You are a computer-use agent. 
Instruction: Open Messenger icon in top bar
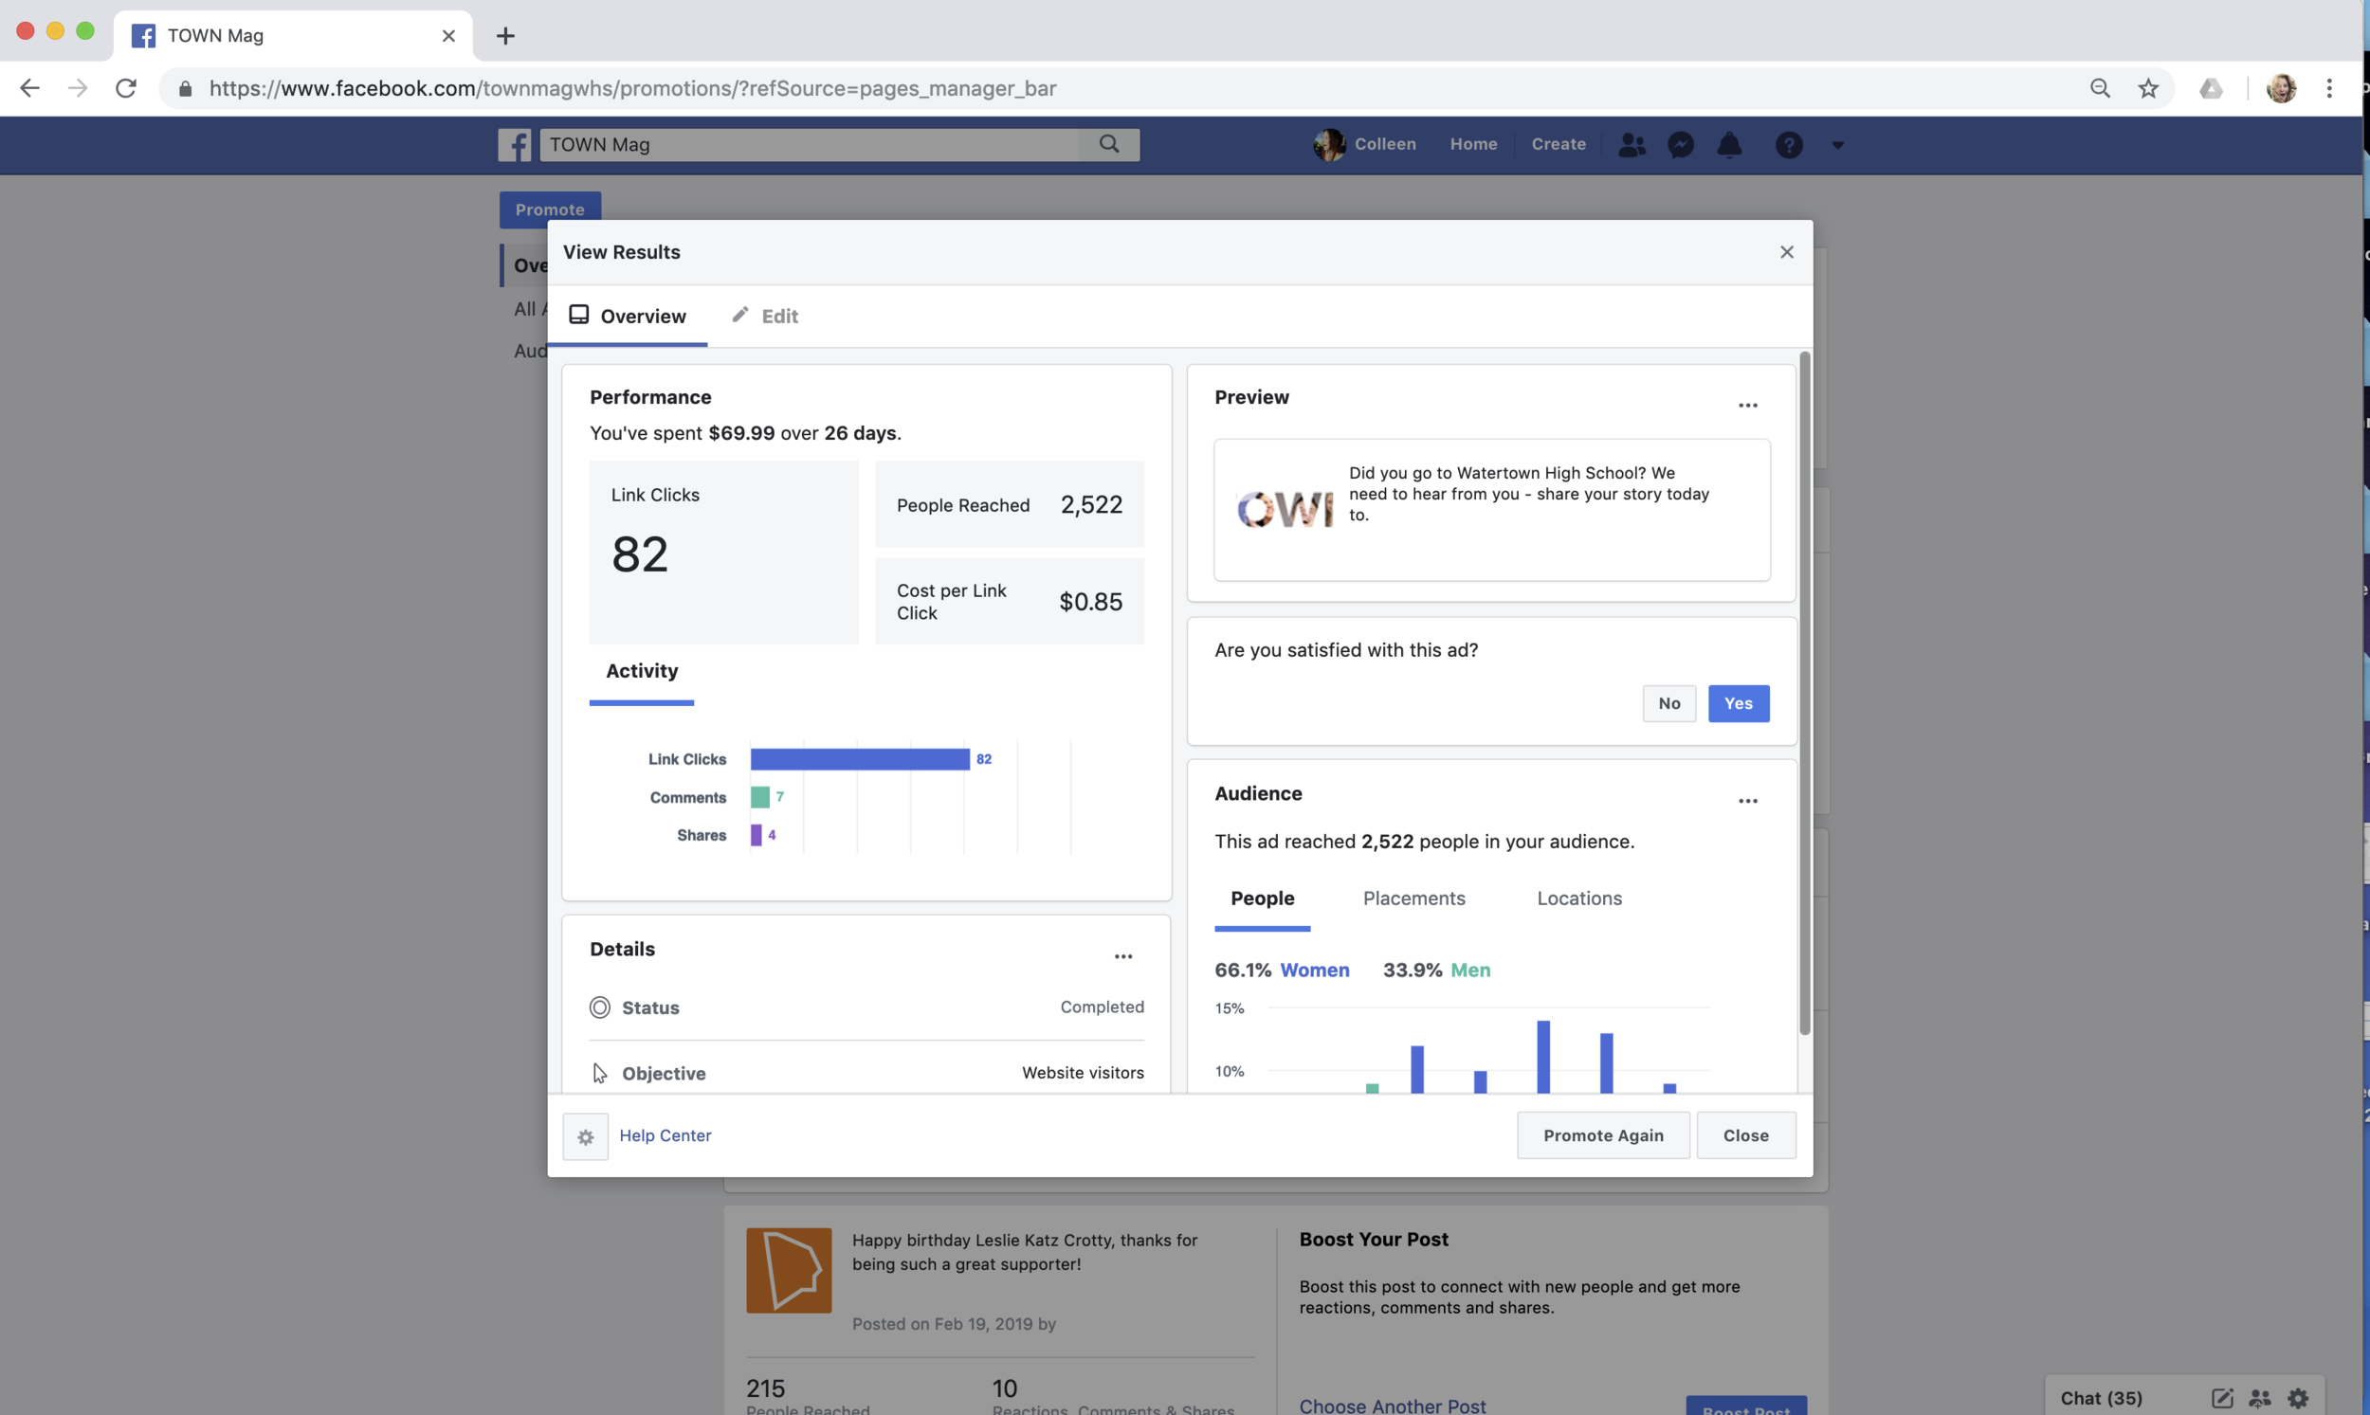(1681, 145)
